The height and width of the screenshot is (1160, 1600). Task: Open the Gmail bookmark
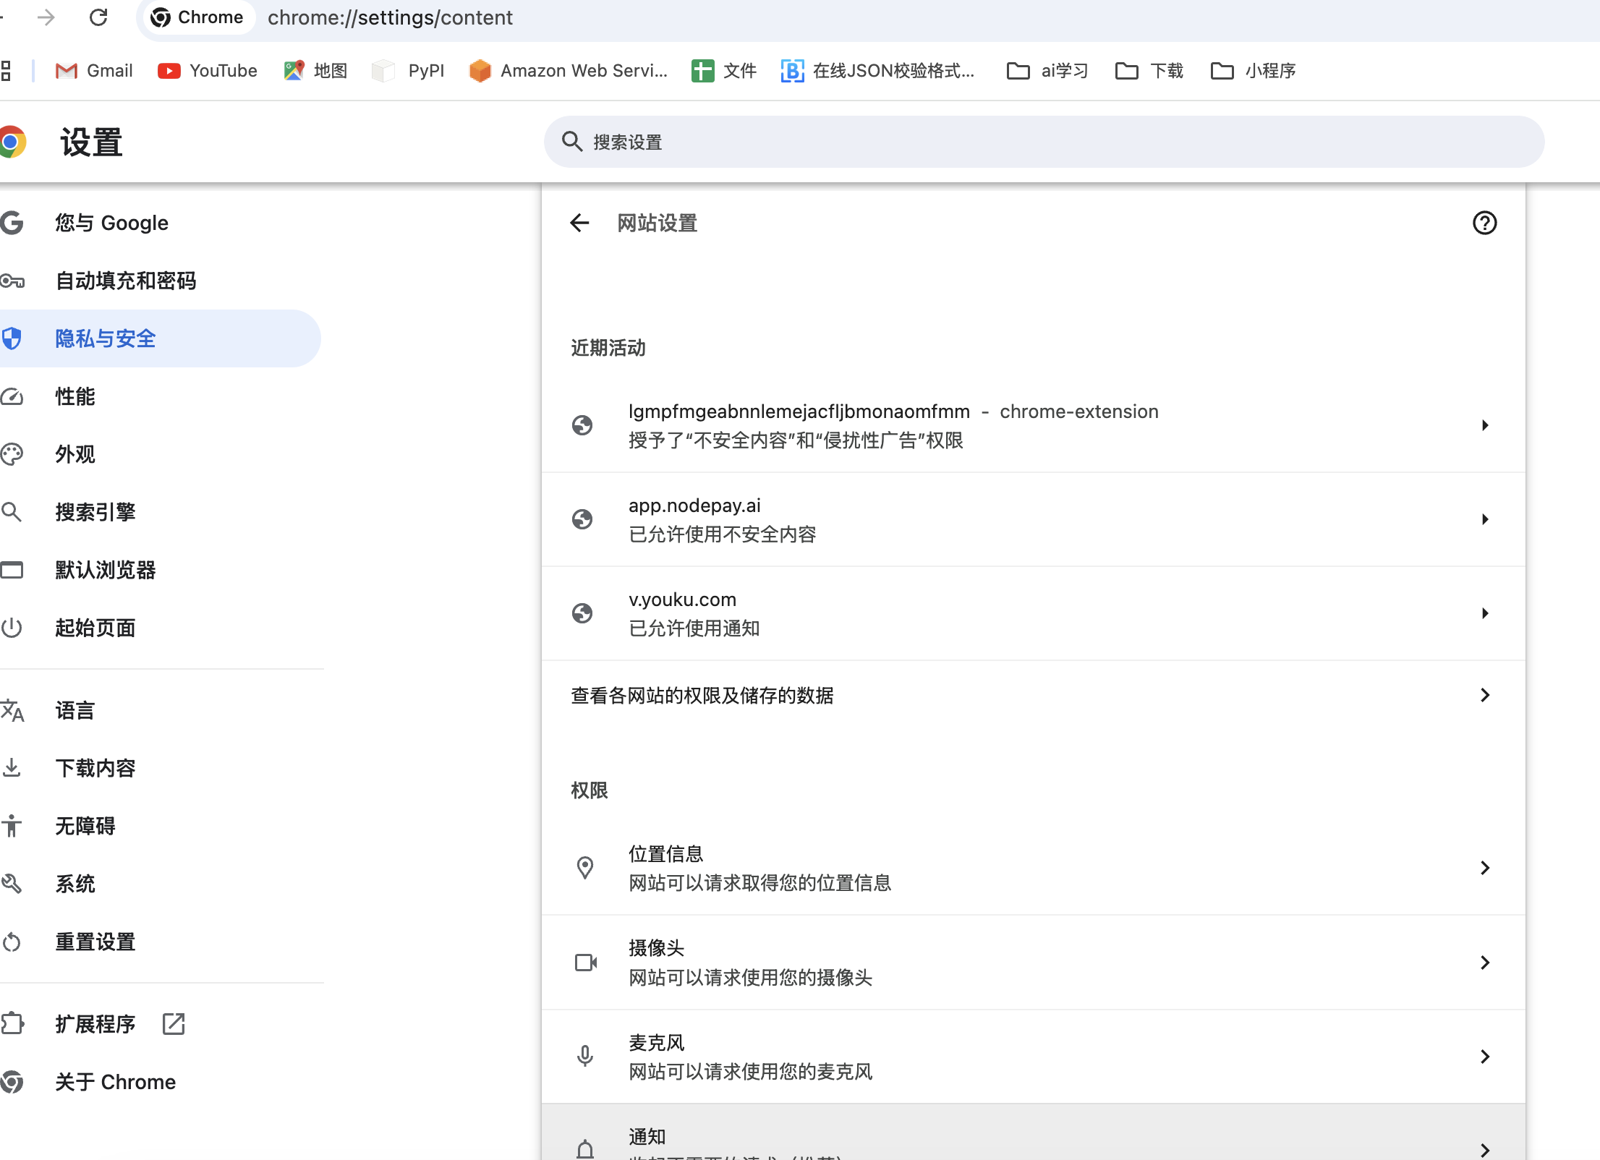click(94, 70)
